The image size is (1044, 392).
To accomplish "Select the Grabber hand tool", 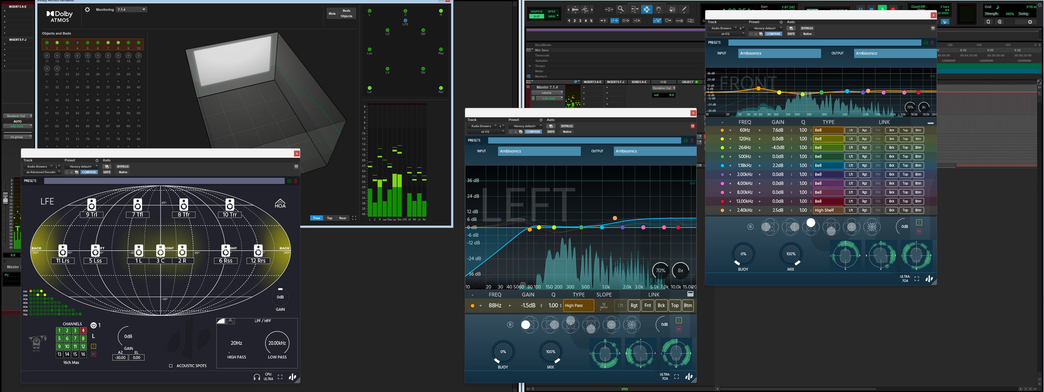I will pos(658,9).
